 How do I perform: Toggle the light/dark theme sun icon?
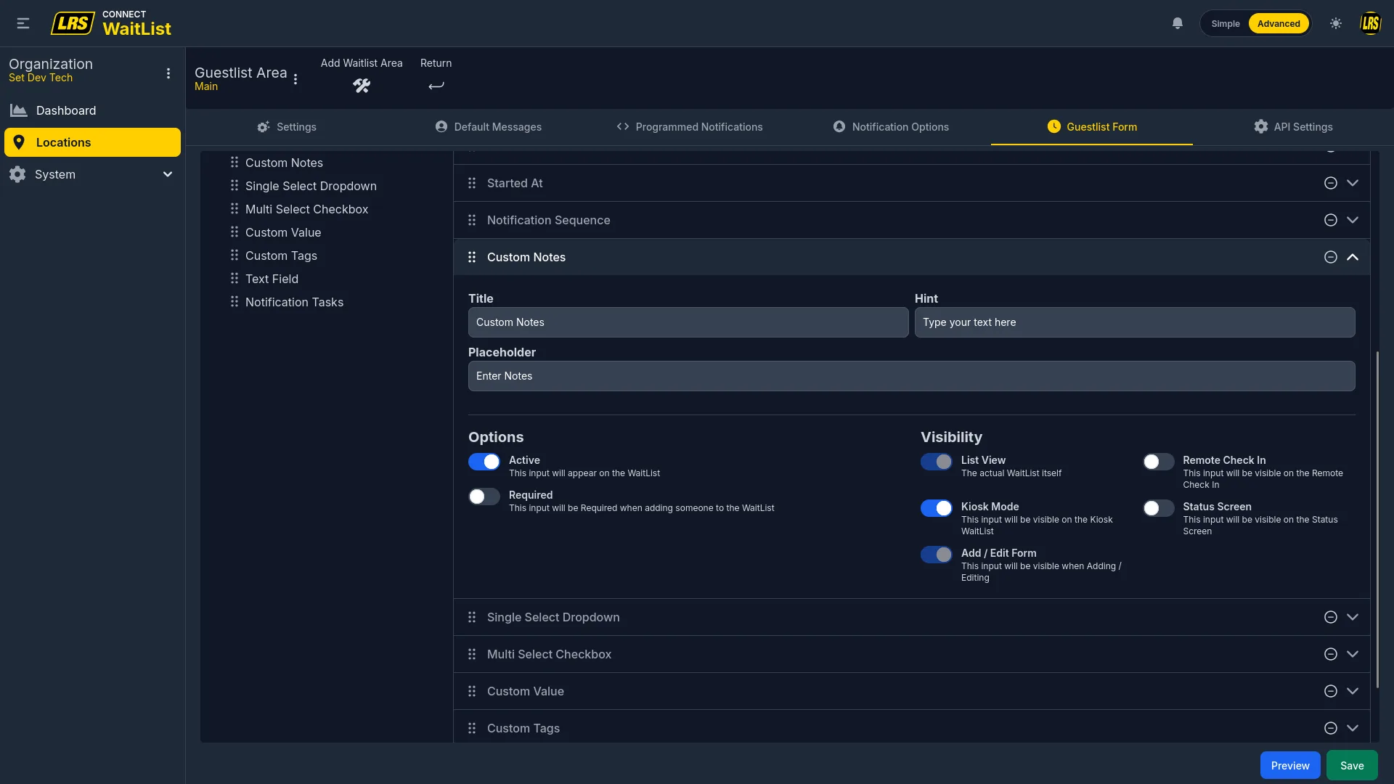coord(1336,23)
